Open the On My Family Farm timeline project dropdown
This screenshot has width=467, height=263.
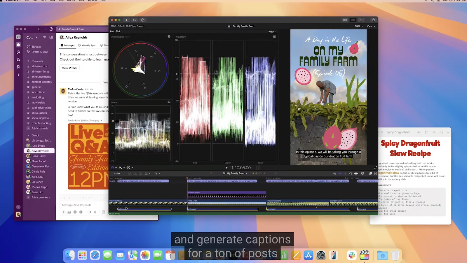click(x=235, y=173)
